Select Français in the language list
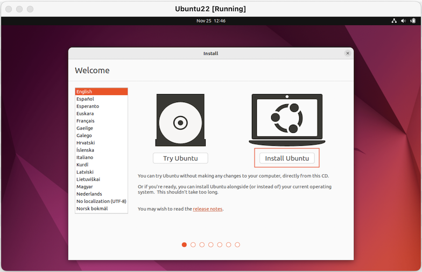 pos(101,120)
